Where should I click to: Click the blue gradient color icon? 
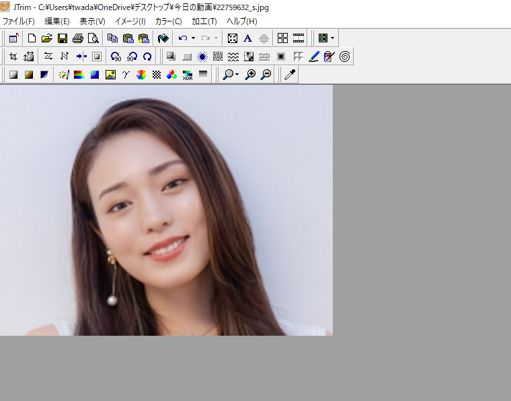(95, 75)
